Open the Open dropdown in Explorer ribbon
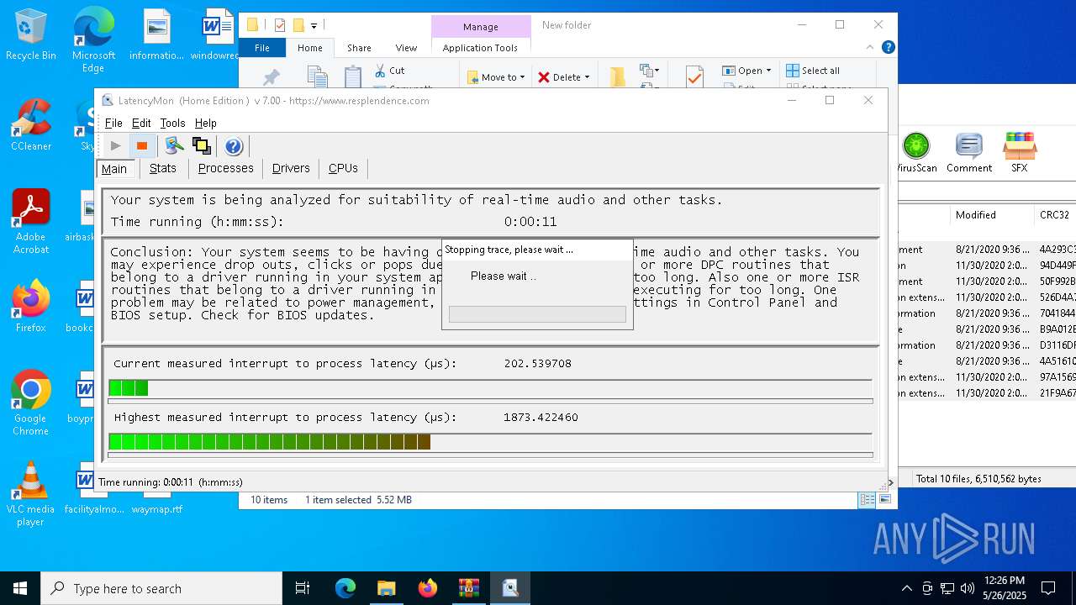 click(746, 71)
